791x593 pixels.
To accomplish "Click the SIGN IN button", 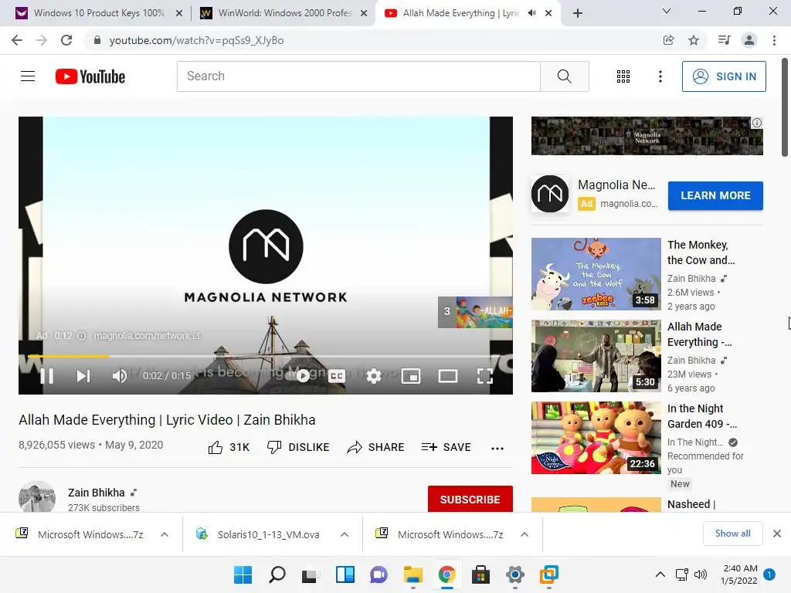I will [x=724, y=76].
